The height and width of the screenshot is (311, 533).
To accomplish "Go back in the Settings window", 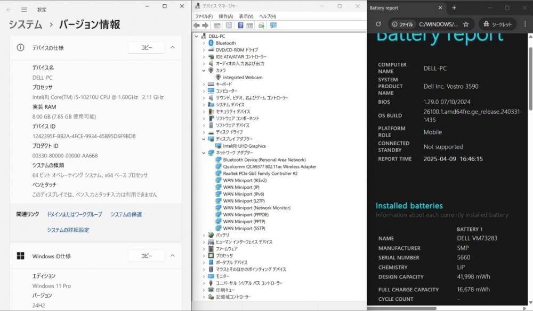I will click(9, 10).
